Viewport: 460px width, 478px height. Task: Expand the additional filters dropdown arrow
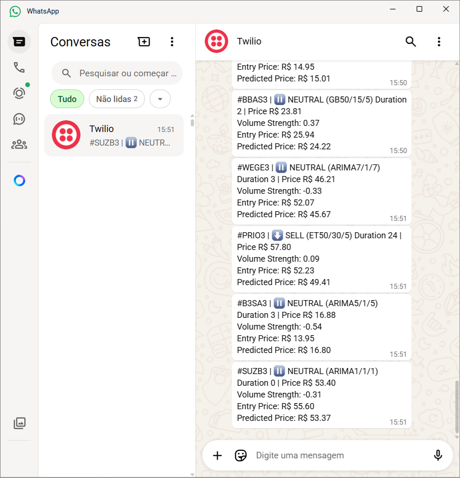pos(160,99)
